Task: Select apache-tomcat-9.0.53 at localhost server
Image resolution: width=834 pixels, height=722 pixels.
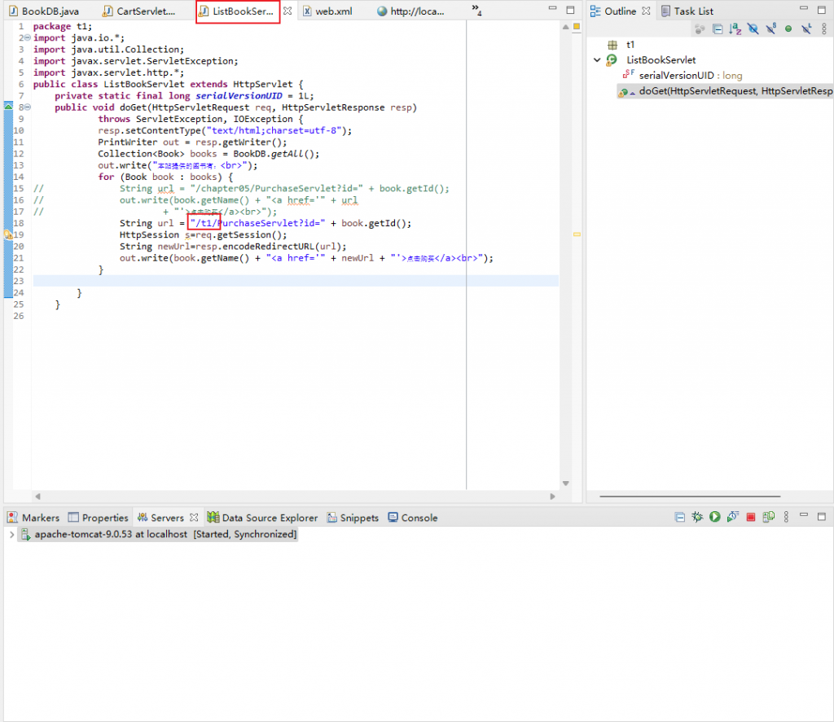Action: pyautogui.click(x=158, y=534)
